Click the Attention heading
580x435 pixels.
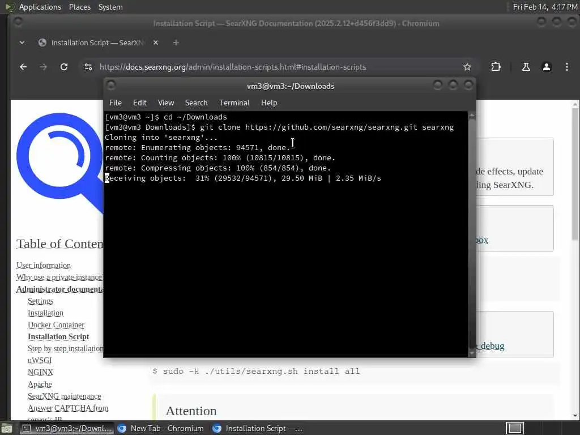(191, 411)
